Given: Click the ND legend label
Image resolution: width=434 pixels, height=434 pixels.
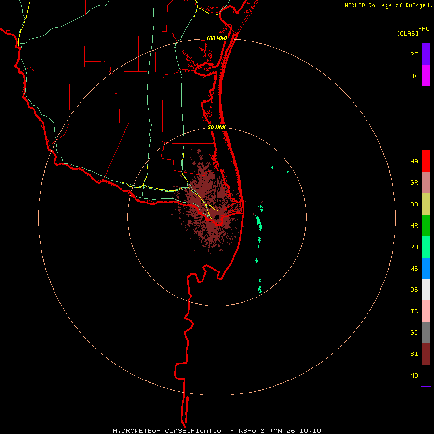Looking at the screenshot, I should (x=414, y=376).
